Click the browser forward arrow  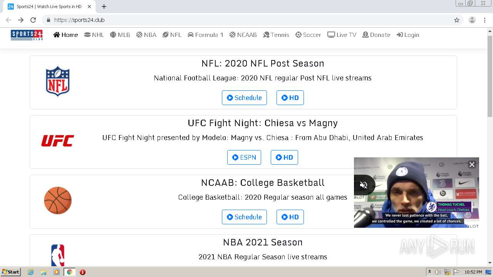click(21, 20)
